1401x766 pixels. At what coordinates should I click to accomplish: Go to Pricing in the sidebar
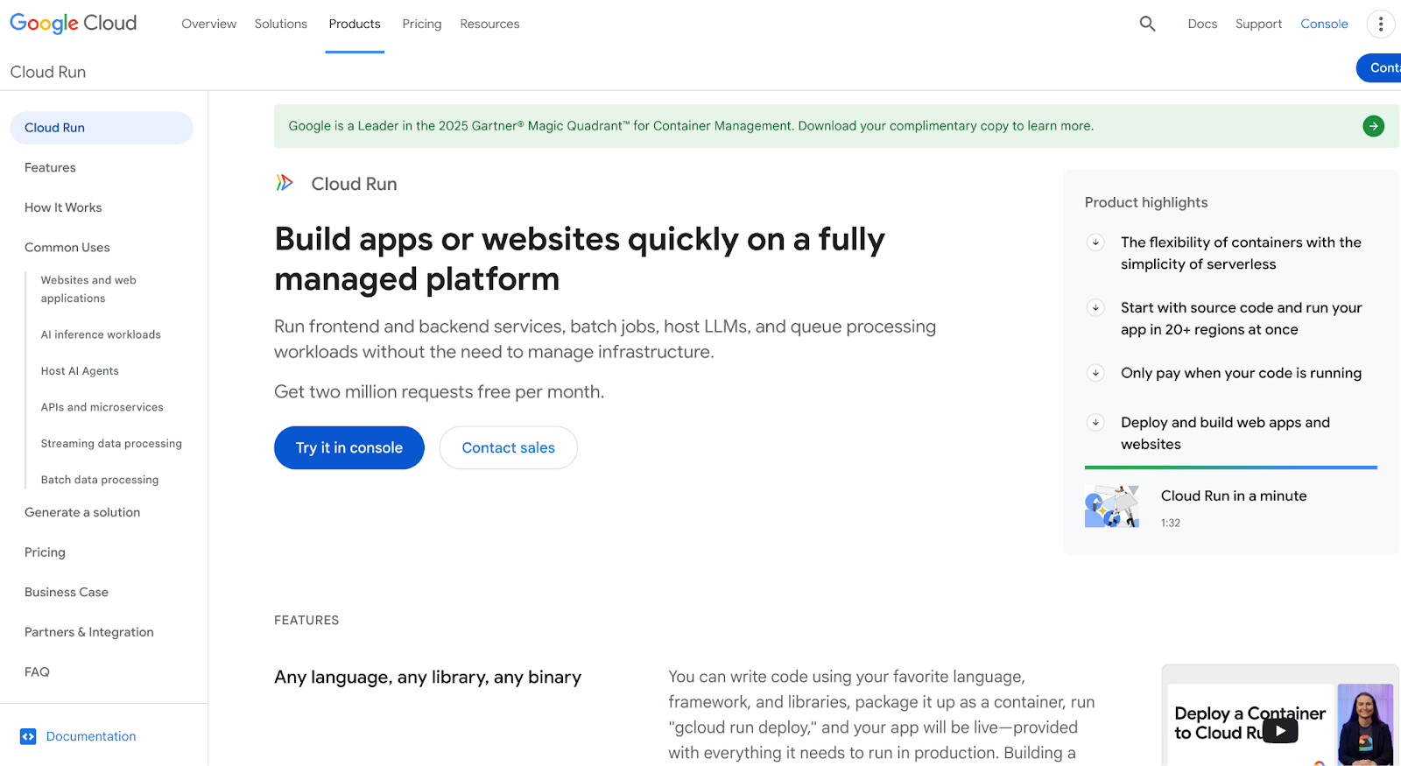click(x=45, y=552)
